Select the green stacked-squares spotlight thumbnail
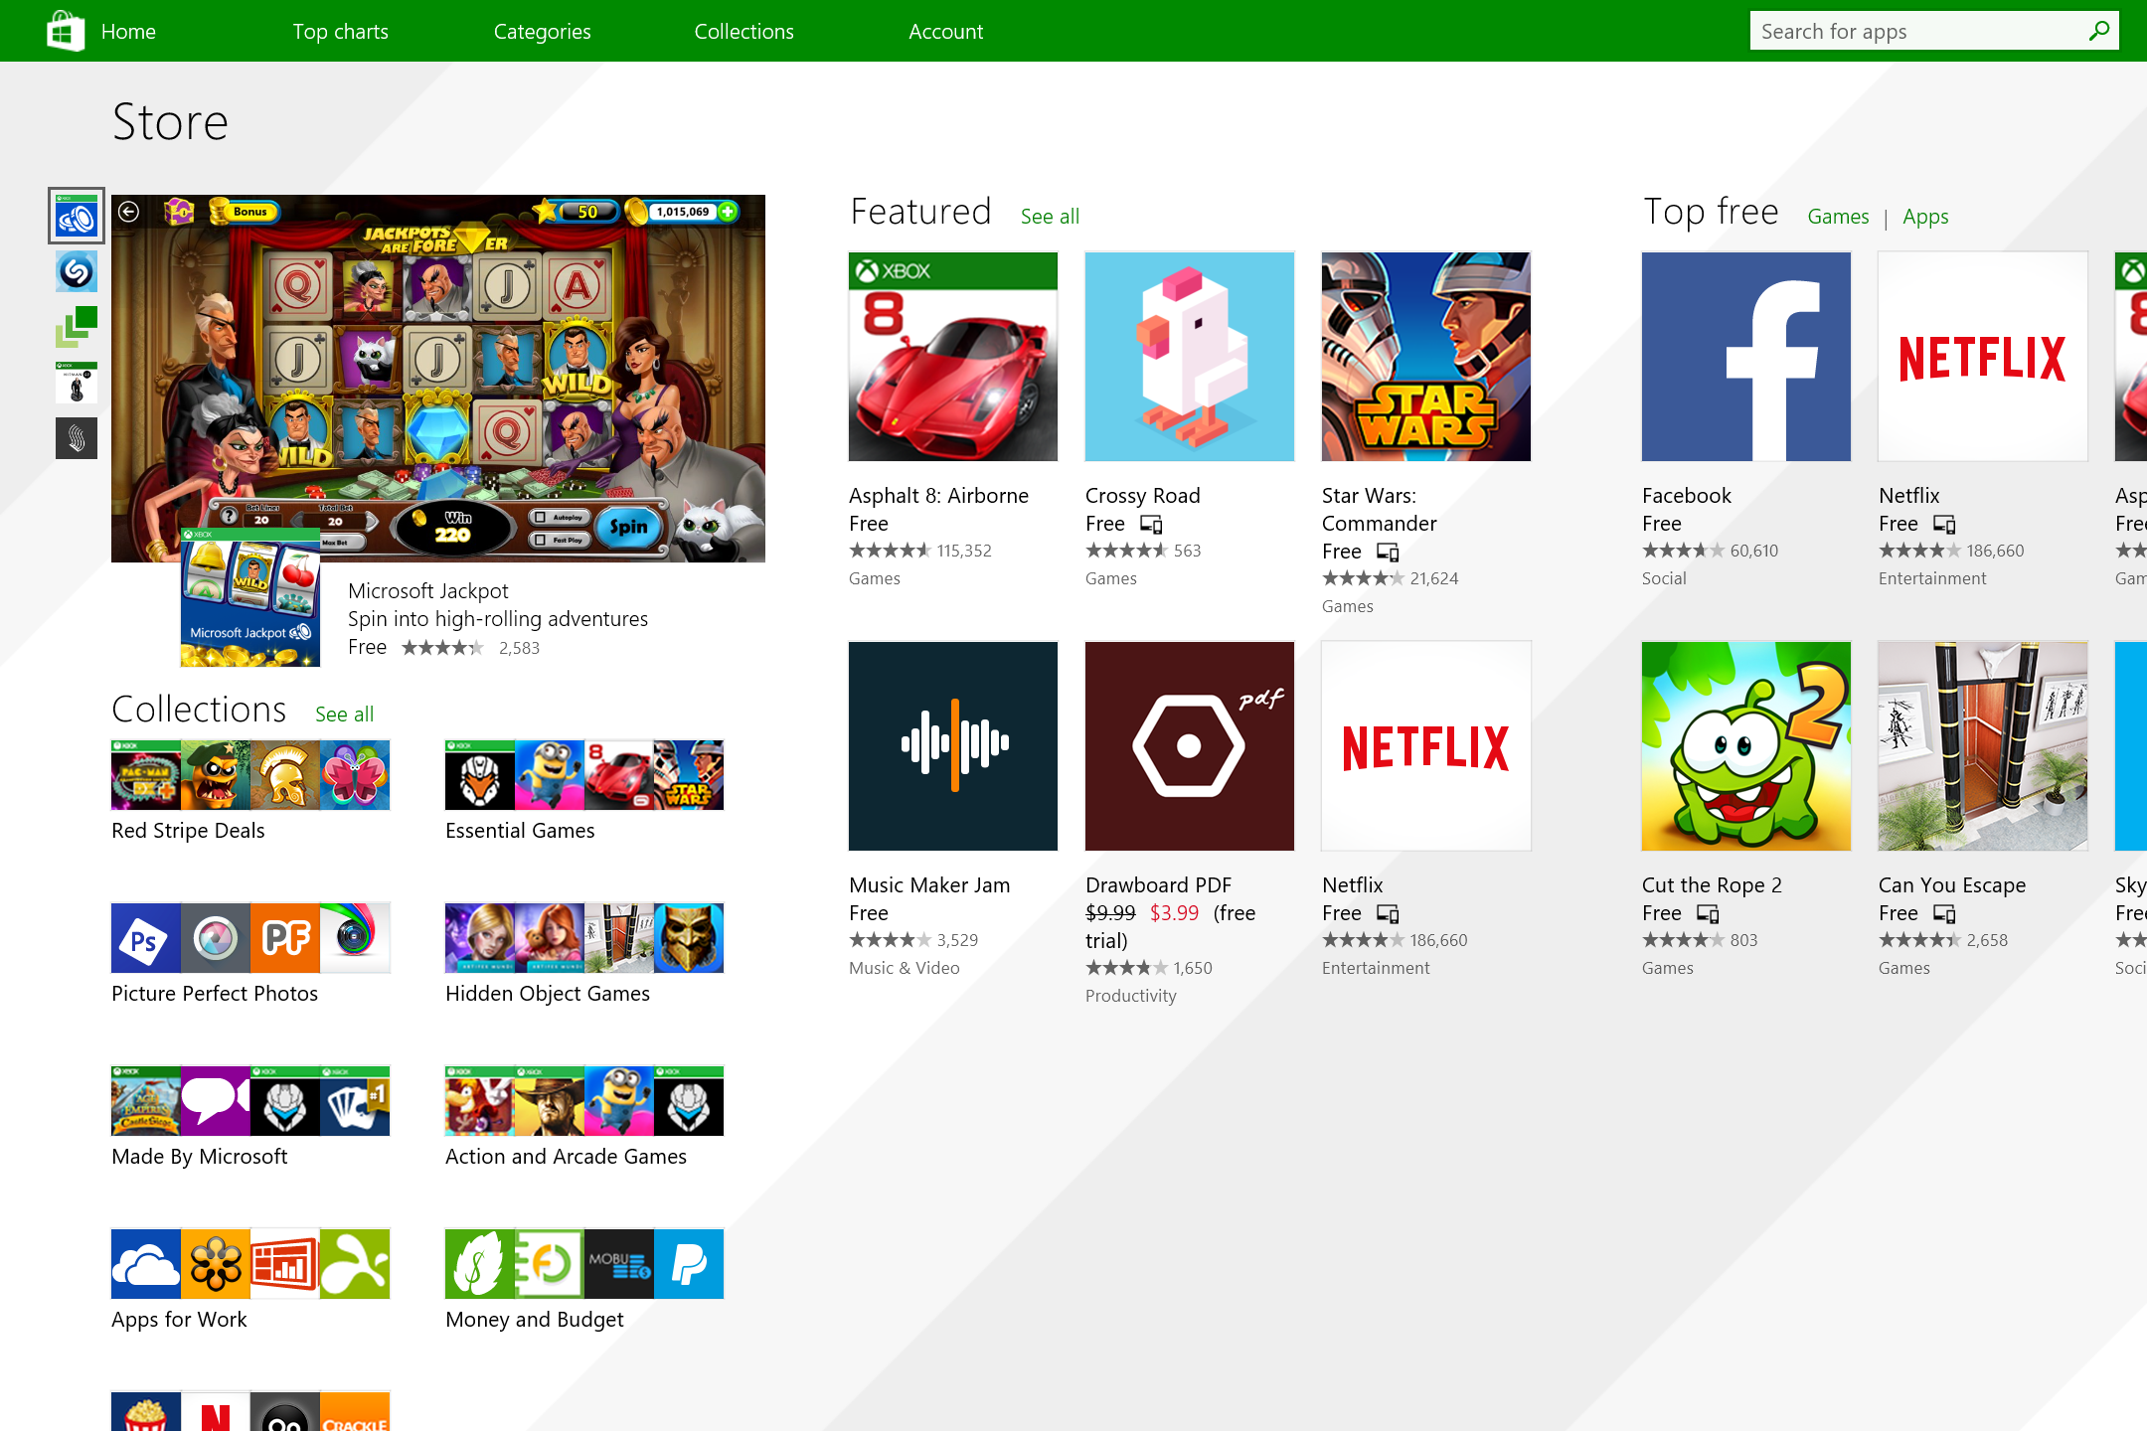 pyautogui.click(x=77, y=327)
